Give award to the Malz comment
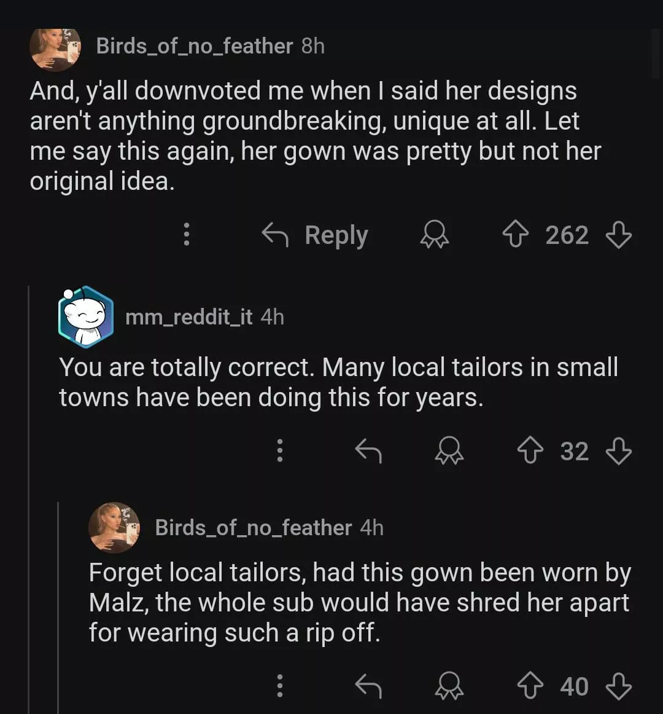The width and height of the screenshot is (663, 714). [449, 686]
